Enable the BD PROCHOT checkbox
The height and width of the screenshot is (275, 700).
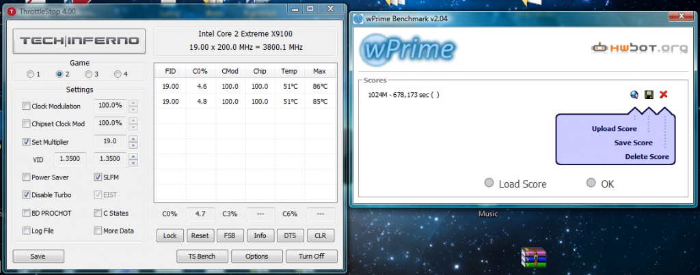27,213
